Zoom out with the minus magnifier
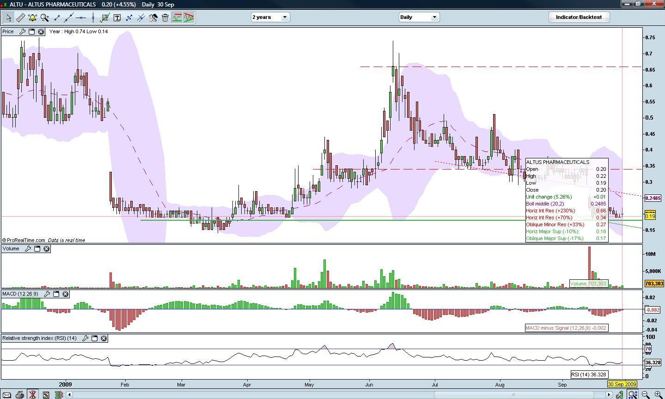 point(645,394)
